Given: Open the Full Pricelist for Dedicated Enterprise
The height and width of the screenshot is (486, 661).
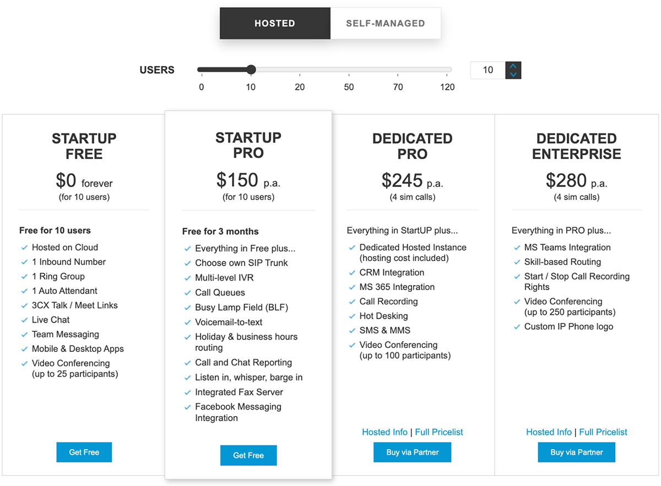Looking at the screenshot, I should pyautogui.click(x=603, y=432).
